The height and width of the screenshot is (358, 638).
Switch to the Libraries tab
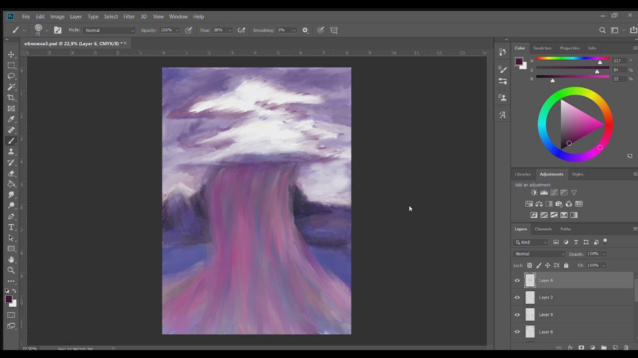tap(523, 175)
